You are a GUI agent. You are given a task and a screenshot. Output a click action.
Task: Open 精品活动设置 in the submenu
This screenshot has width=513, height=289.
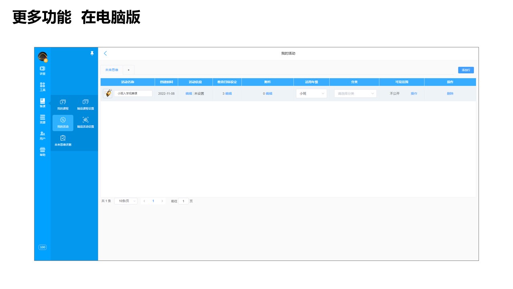coord(85,122)
